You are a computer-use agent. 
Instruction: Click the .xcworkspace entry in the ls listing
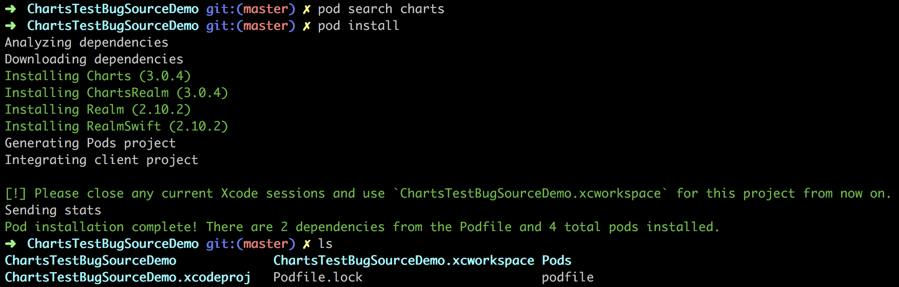pyautogui.click(x=404, y=260)
